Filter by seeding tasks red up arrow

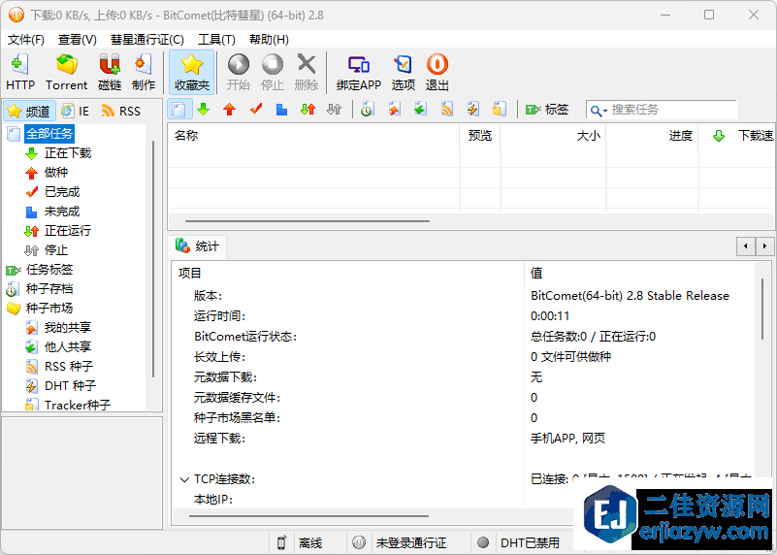pos(230,109)
